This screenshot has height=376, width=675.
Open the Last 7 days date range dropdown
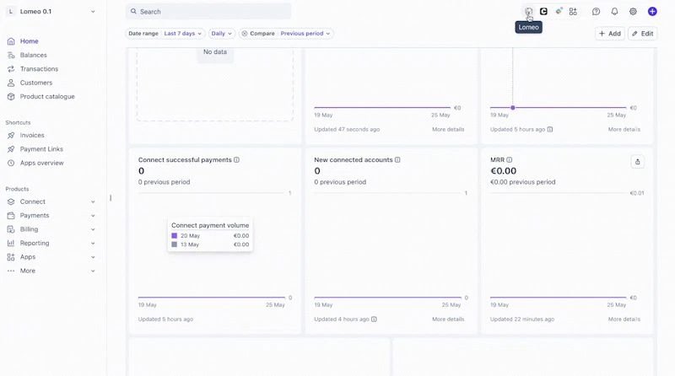pyautogui.click(x=182, y=34)
